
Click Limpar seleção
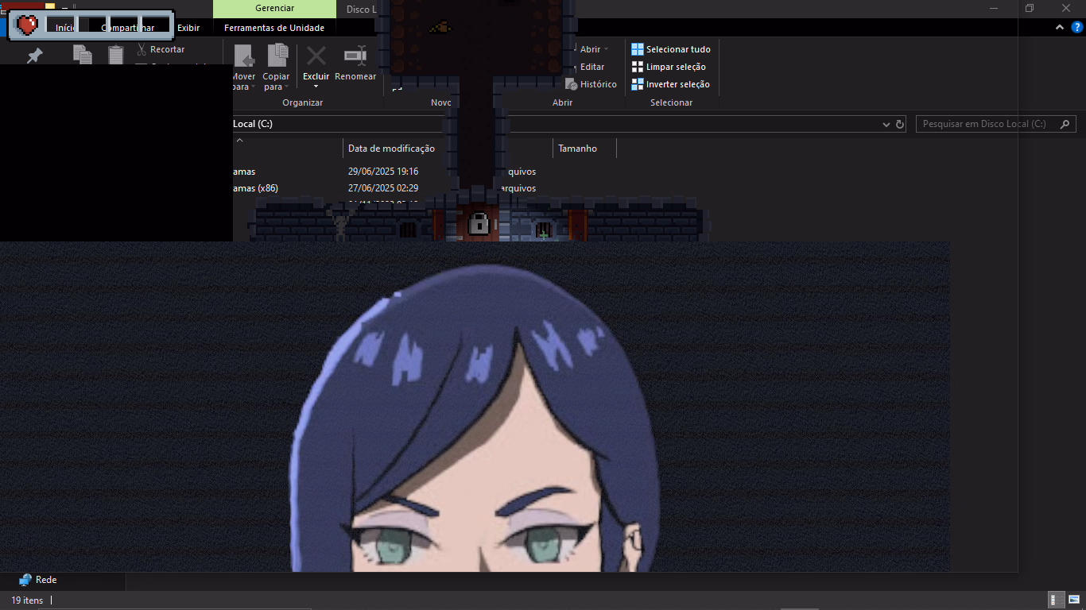(669, 67)
